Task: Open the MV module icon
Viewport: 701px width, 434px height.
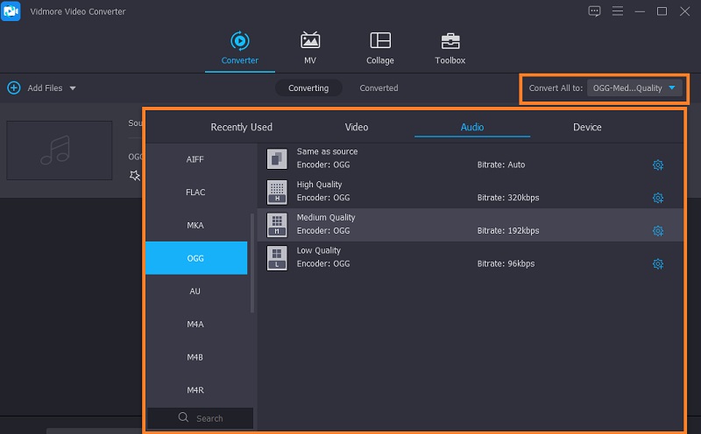Action: pos(310,41)
